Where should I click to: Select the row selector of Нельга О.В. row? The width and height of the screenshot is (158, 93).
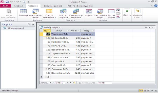coord(41,46)
